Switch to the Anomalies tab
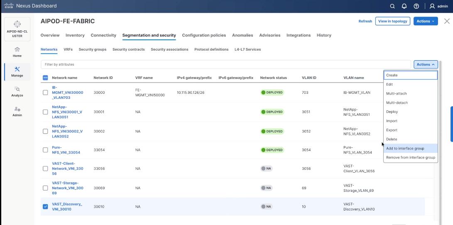This screenshot has width=453, height=225. [x=242, y=35]
